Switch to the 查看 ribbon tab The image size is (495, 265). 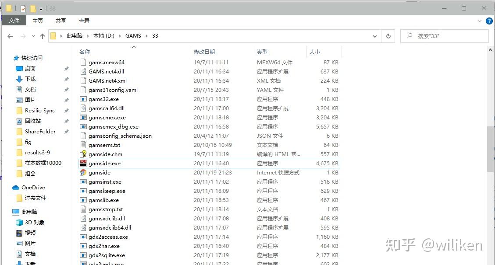84,21
